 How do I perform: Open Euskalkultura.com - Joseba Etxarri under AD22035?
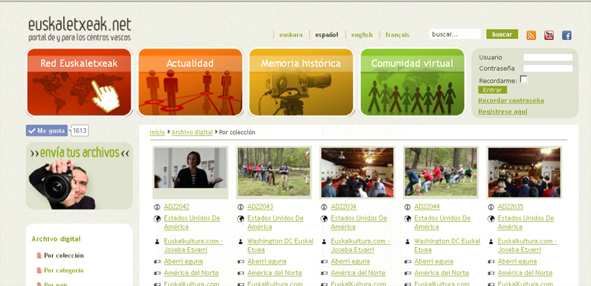click(527, 245)
